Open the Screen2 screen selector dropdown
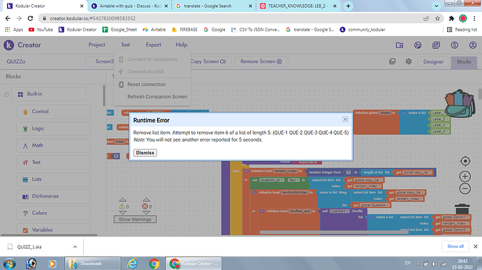 [x=100, y=61]
